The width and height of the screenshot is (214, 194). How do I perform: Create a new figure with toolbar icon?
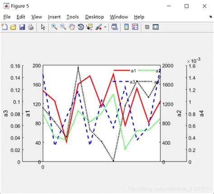(x=5, y=27)
